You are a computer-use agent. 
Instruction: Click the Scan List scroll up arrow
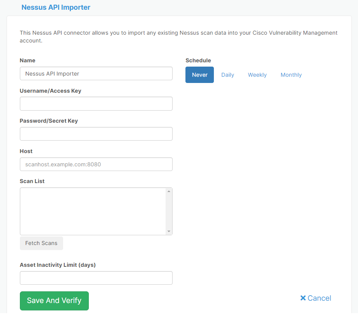click(169, 191)
